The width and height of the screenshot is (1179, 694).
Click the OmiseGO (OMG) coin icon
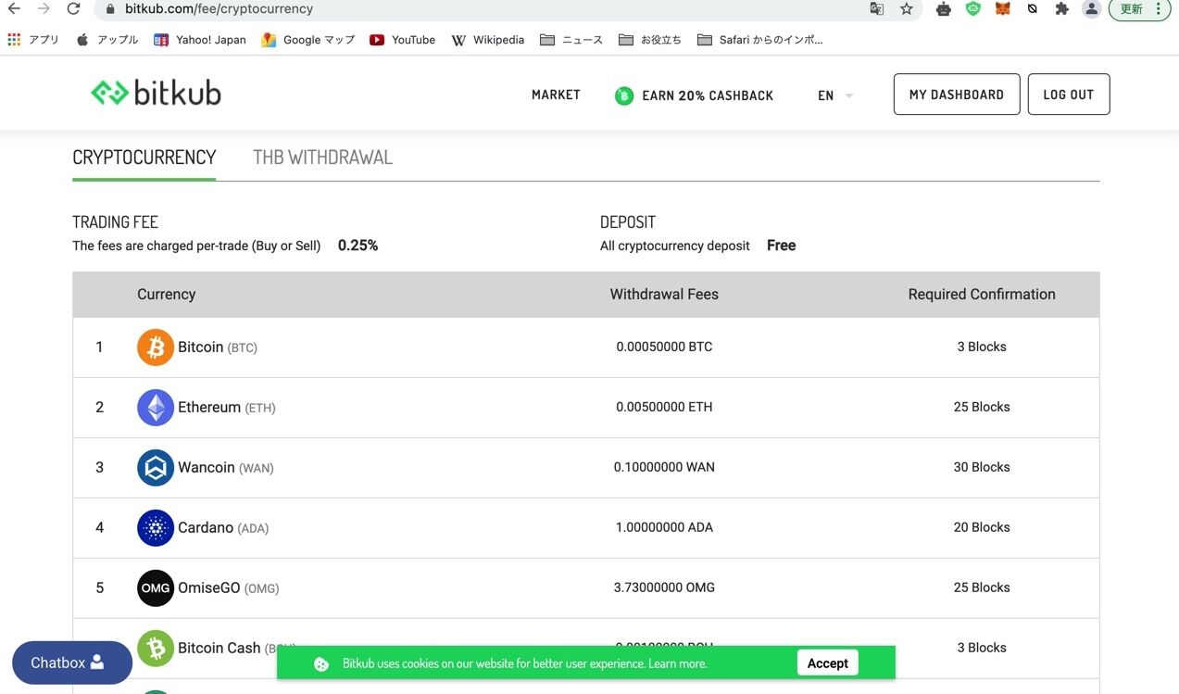(155, 587)
